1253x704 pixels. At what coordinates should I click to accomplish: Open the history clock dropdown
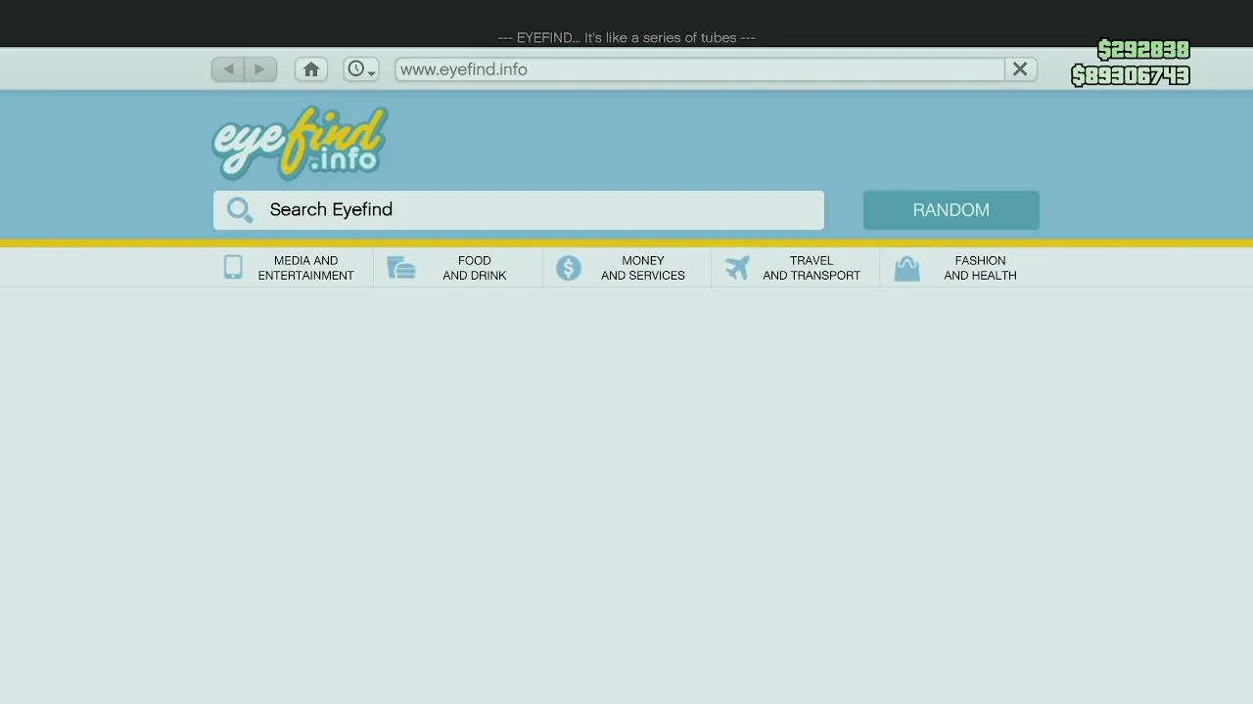point(361,69)
